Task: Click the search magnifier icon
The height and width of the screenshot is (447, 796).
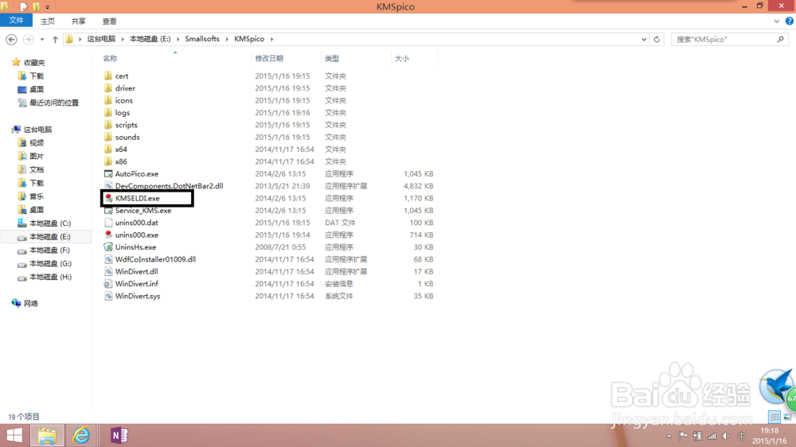Action: [780, 39]
